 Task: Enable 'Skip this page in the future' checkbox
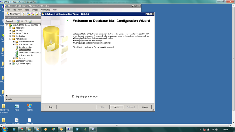[73, 97]
